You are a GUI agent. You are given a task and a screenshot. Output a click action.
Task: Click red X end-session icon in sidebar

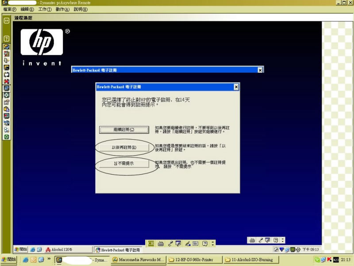(7, 81)
